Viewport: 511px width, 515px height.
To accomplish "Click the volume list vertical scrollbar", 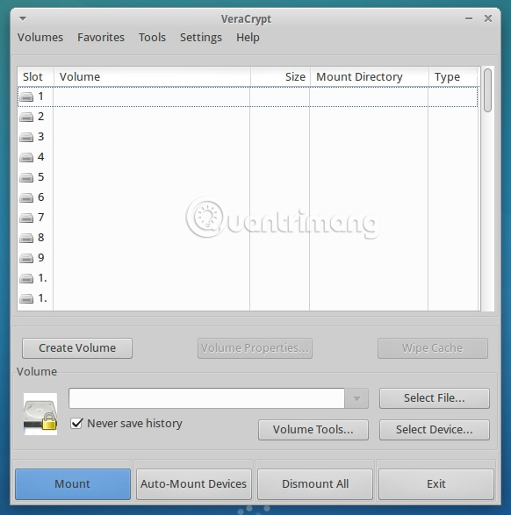I will (488, 90).
